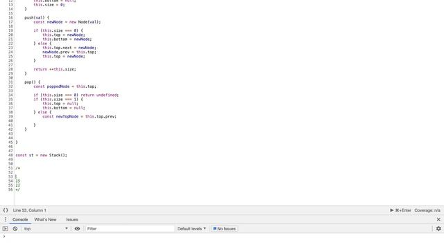Image resolution: width=444 pixels, height=249 pixels.
Task: Click the Coverage: n/a status text
Action: tap(427, 210)
